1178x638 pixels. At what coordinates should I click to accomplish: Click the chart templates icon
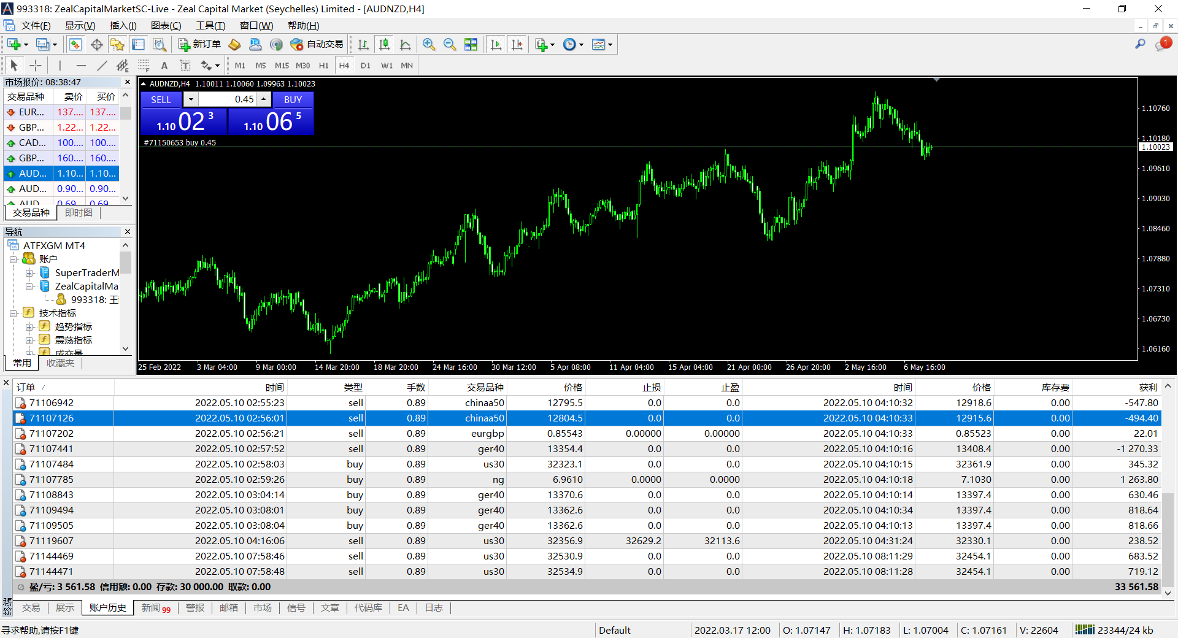point(598,44)
